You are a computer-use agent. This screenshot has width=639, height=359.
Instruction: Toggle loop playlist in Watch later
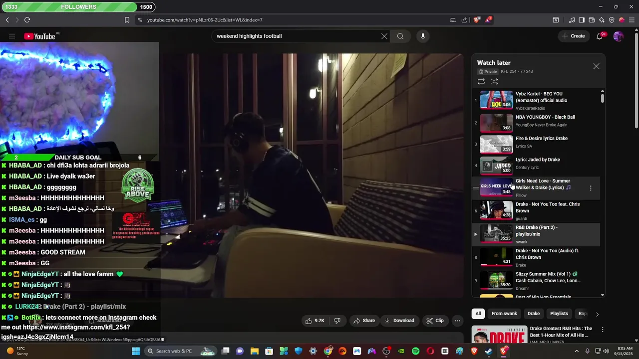(x=481, y=81)
